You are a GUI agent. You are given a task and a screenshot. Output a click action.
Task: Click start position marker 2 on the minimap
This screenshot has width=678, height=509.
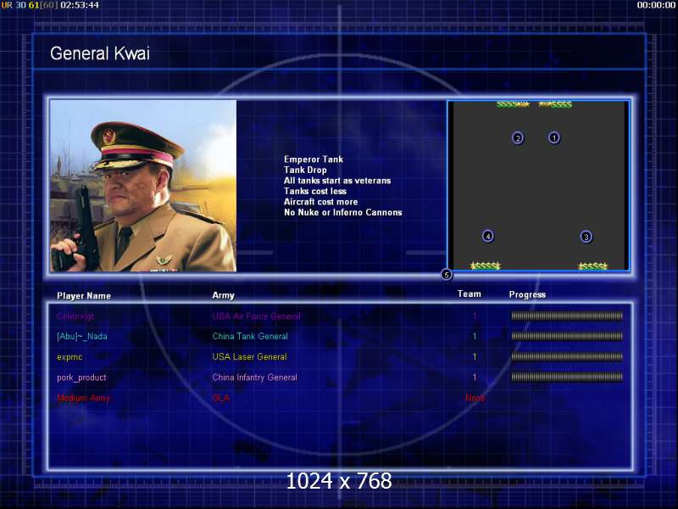[x=518, y=138]
